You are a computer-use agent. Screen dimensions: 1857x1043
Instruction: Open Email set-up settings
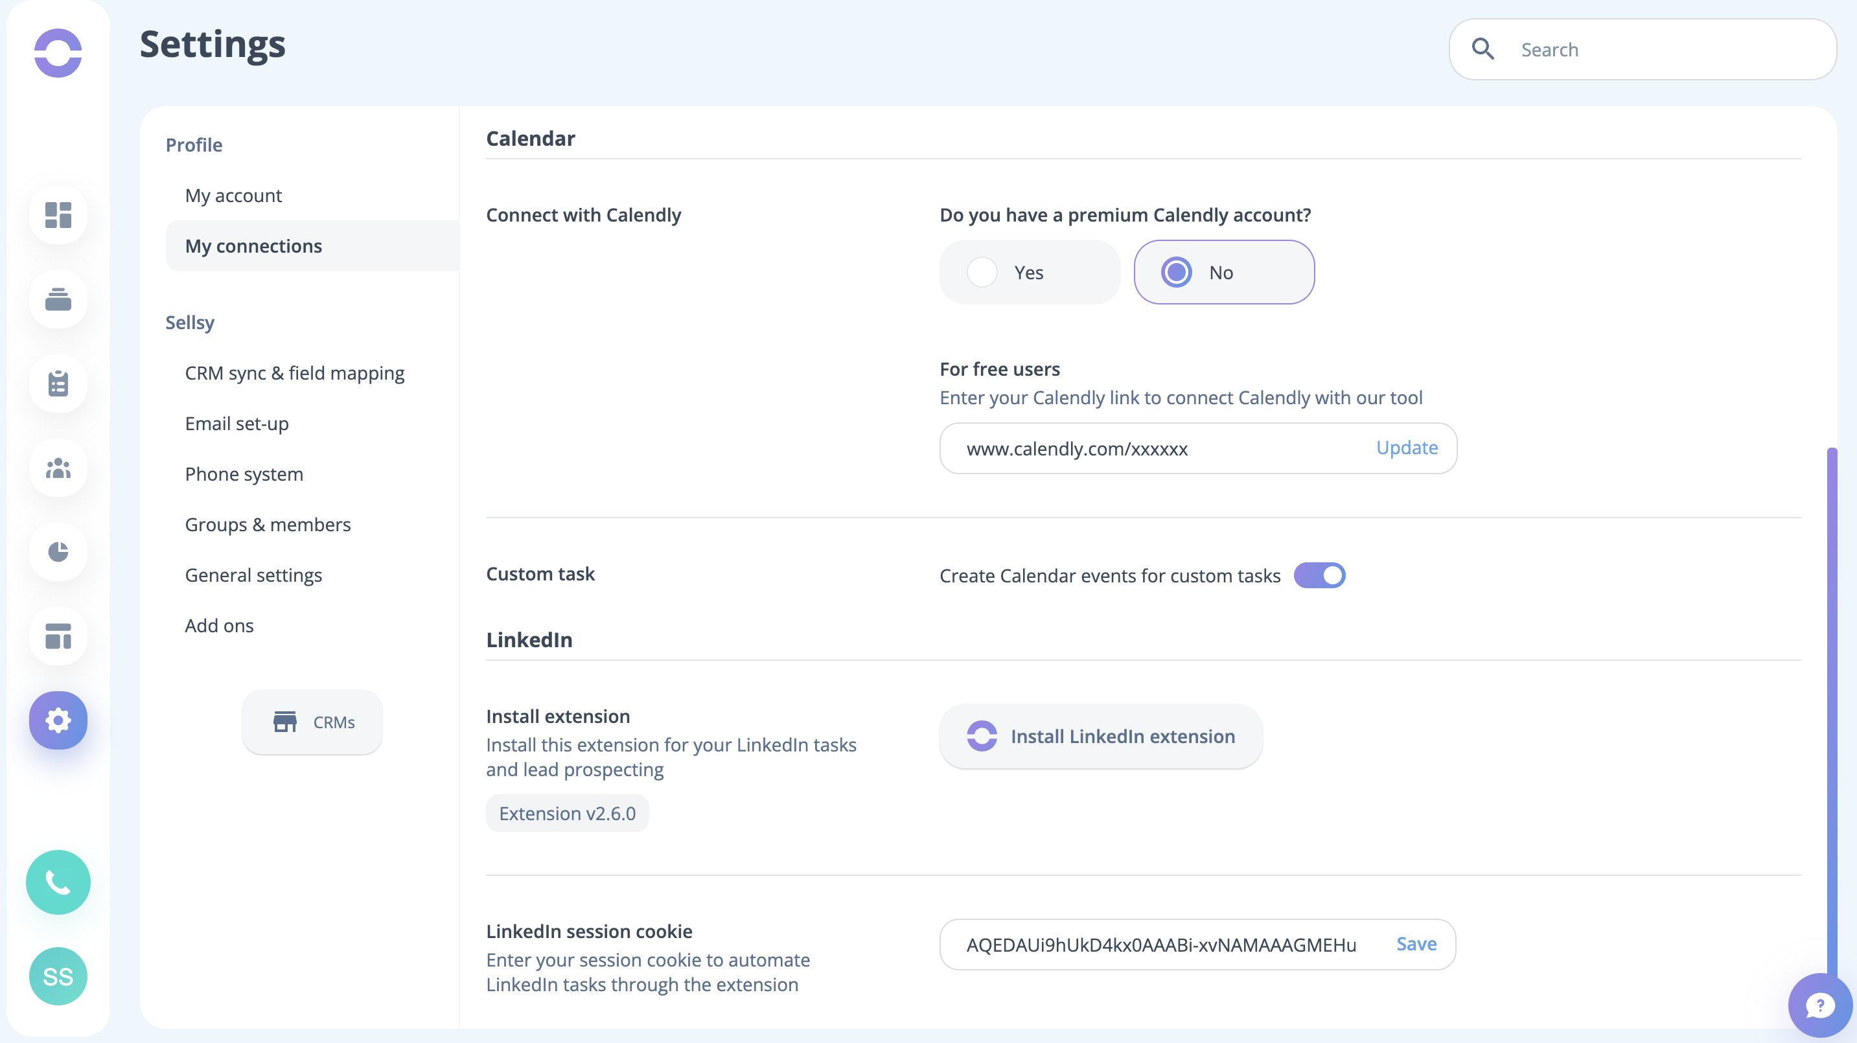click(237, 424)
